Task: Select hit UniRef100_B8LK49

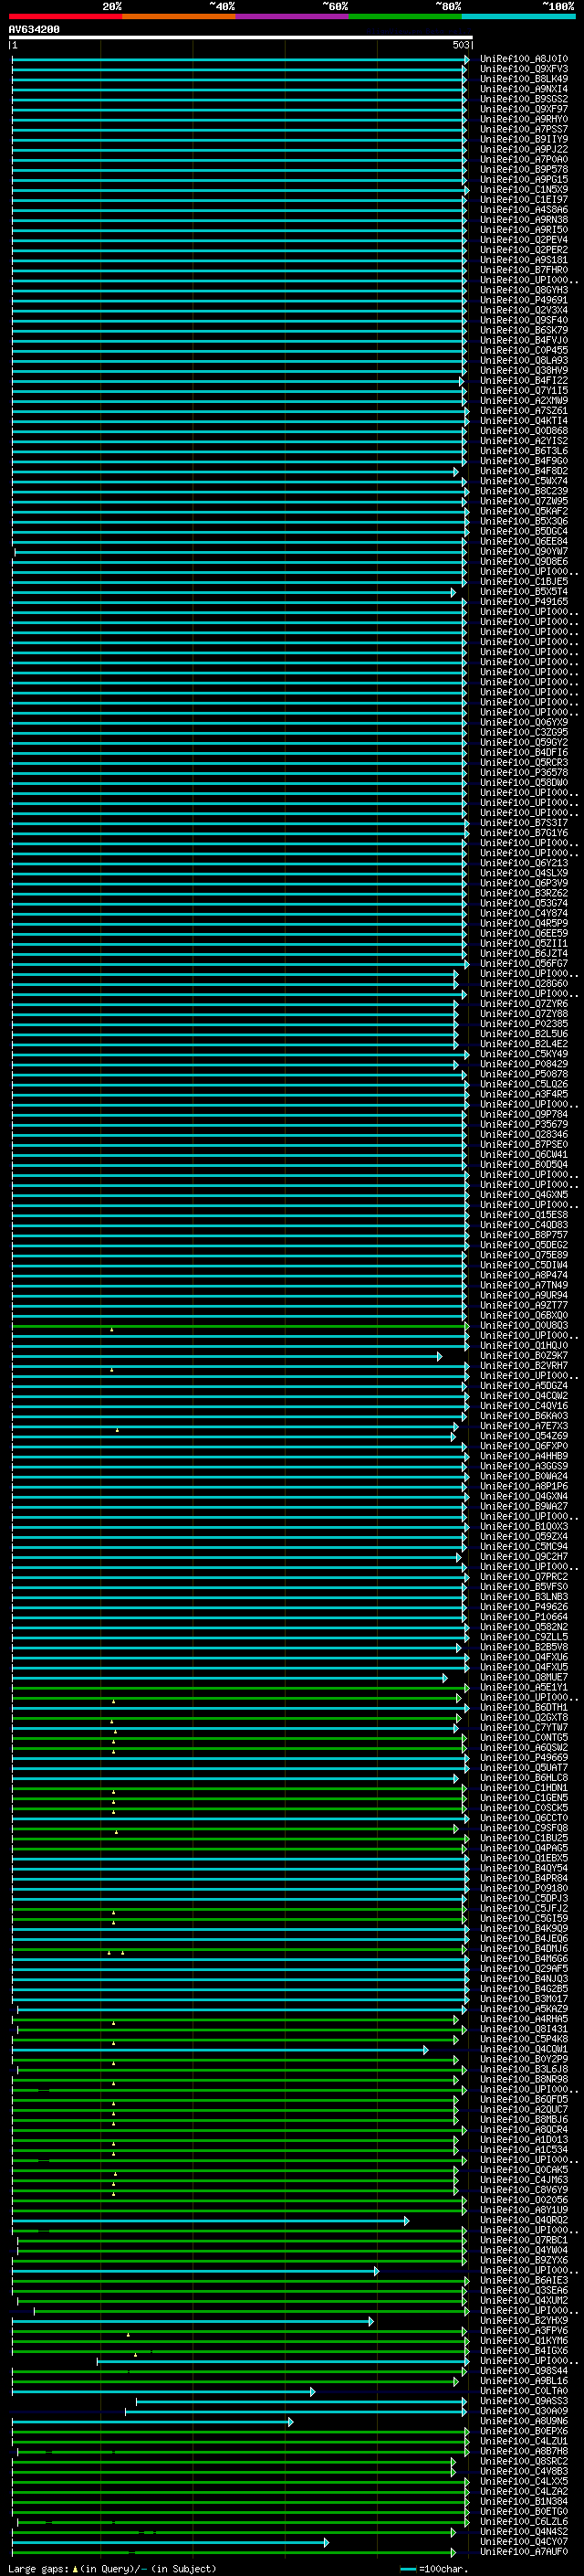Action: pyautogui.click(x=523, y=79)
